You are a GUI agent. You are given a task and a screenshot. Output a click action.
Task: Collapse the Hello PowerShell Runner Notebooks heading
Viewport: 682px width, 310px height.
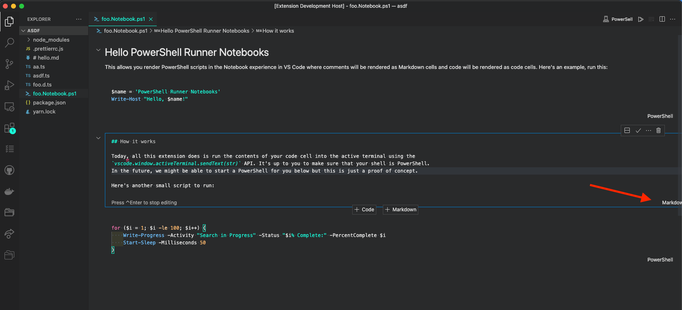(98, 50)
